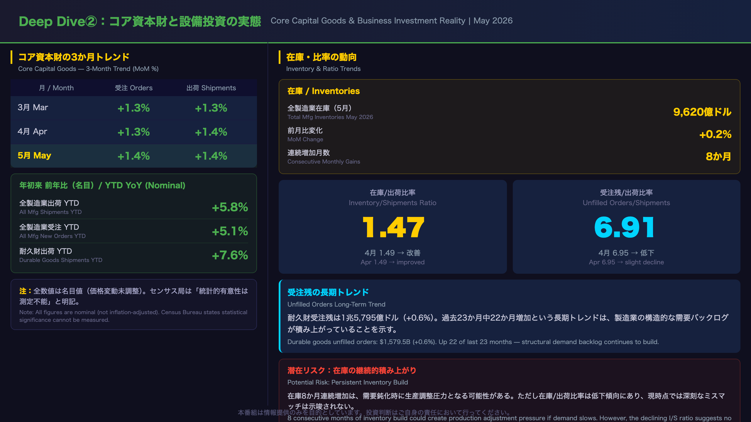Image resolution: width=751 pixels, height=422 pixels.
Task: Click 'Total Mfg Inventories May 2026' sublabel
Action: pyautogui.click(x=330, y=117)
